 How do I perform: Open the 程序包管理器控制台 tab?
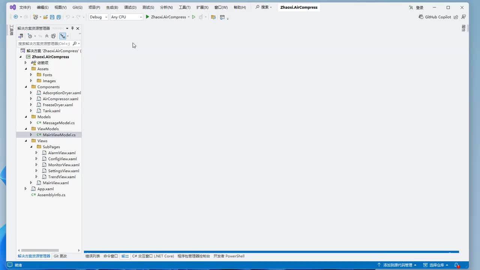coord(193,256)
